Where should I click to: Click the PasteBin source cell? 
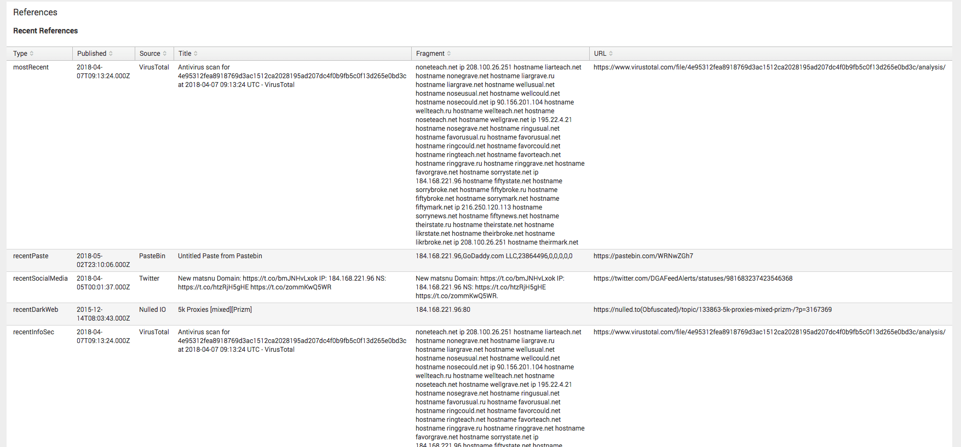coord(152,256)
